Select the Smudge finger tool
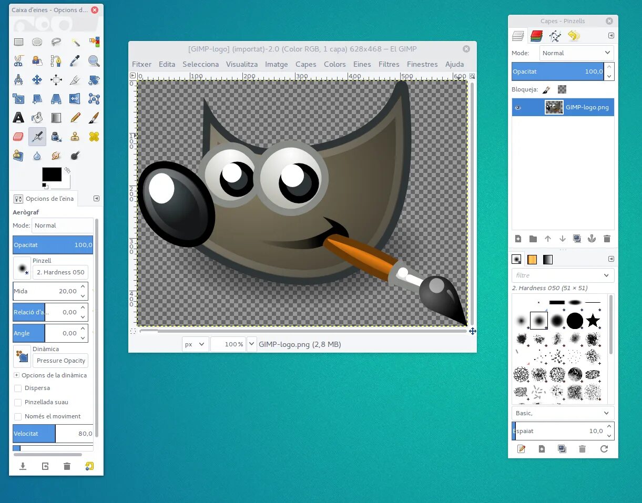The height and width of the screenshot is (503, 642). coord(56,156)
